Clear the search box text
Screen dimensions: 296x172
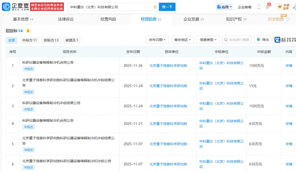coord(155,7)
